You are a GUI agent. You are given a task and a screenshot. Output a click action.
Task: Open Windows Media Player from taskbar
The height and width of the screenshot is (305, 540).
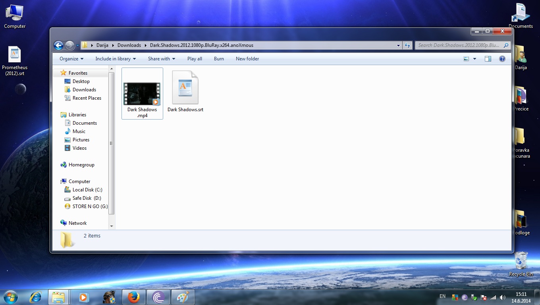click(x=83, y=297)
